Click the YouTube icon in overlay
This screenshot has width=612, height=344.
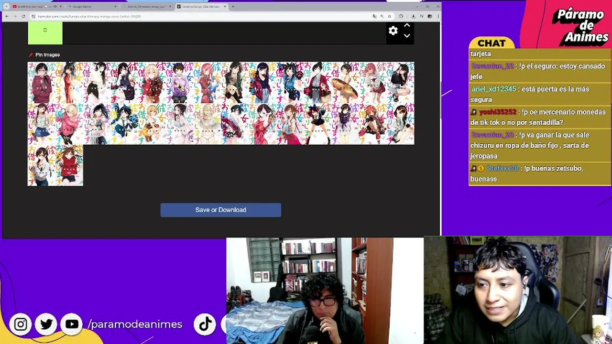pyautogui.click(x=72, y=324)
